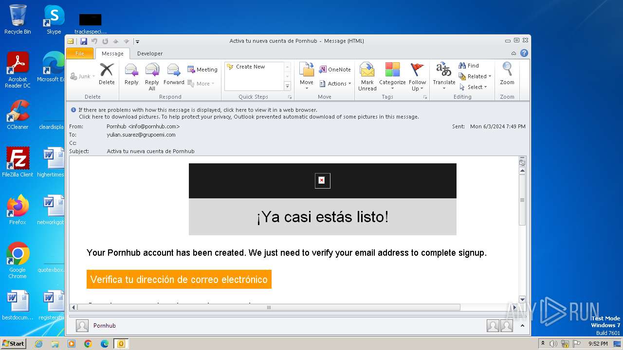Open Internet Explorer from the taskbar
The image size is (623, 350).
(x=38, y=344)
